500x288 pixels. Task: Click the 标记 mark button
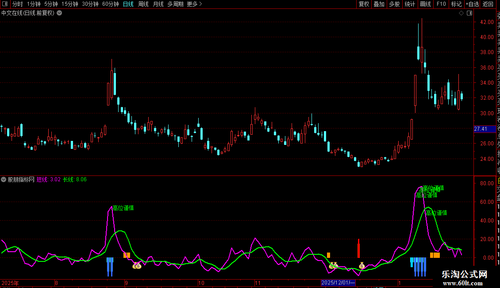456,4
